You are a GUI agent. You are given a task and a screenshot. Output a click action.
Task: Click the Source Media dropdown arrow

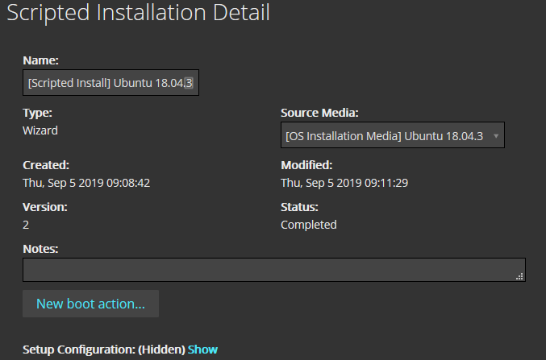point(495,136)
